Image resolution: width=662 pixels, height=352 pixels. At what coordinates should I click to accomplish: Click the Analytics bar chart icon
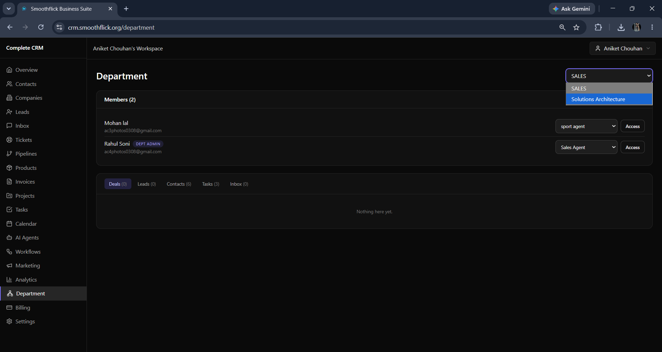point(9,280)
